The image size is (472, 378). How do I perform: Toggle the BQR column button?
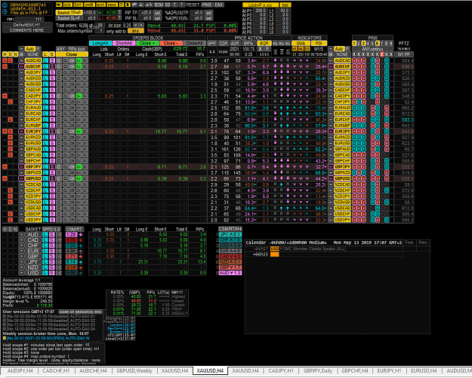264,43
